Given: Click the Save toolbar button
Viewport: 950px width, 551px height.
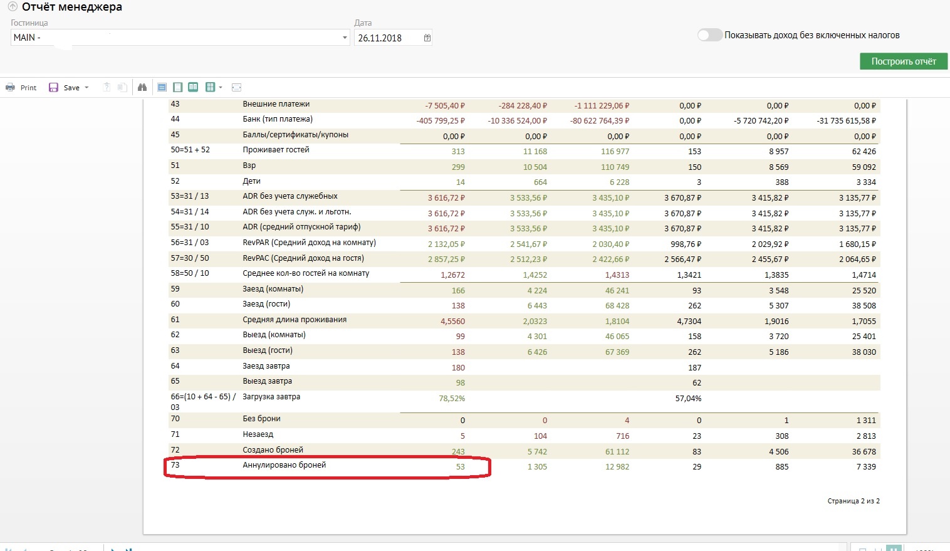Looking at the screenshot, I should pyautogui.click(x=65, y=88).
